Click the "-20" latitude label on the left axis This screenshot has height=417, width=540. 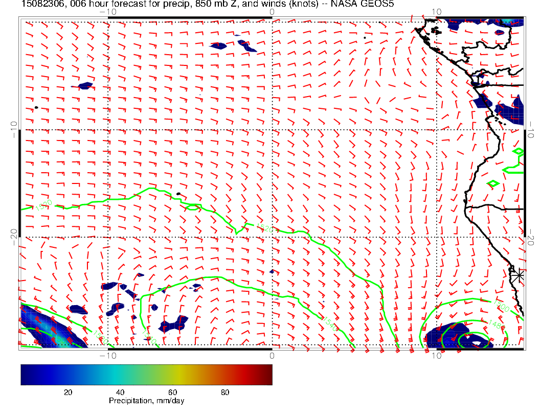click(14, 237)
